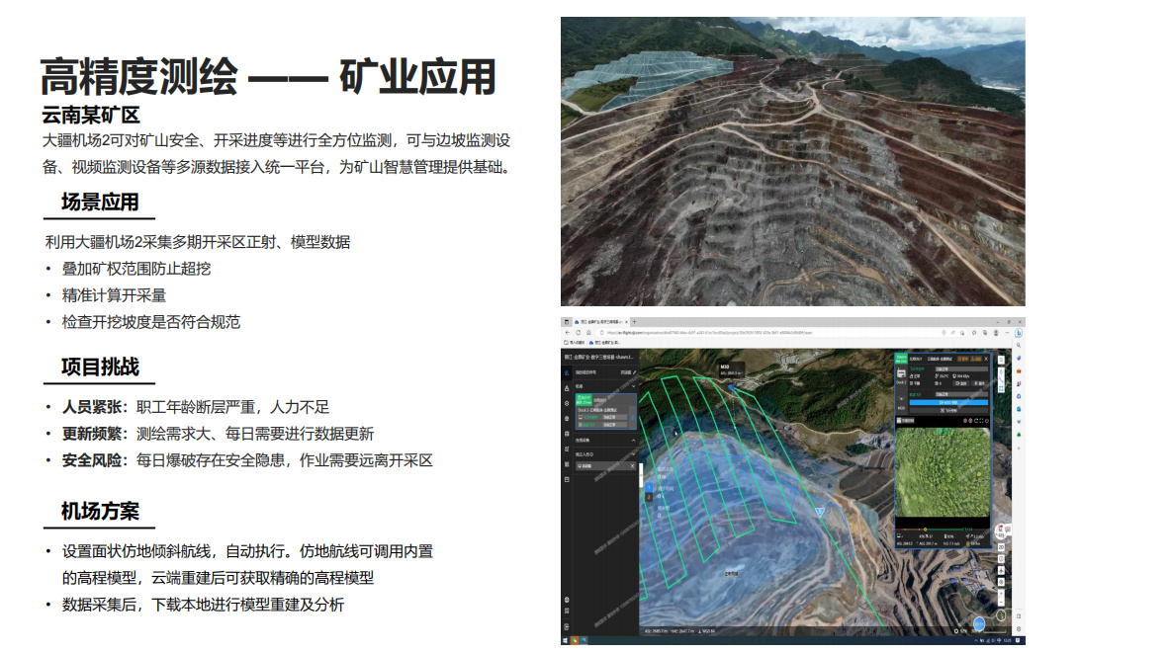Click the browser back arrow

568,333
